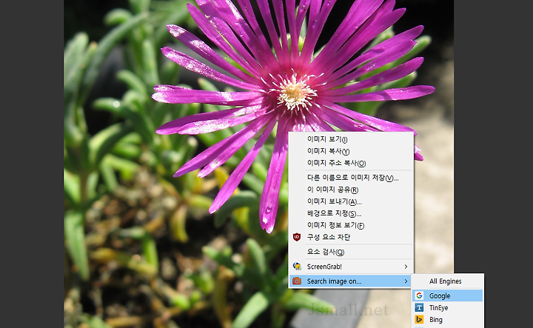Click the uBlock Origin shield icon
Image resolution: width=533 pixels, height=328 pixels.
[x=297, y=237]
